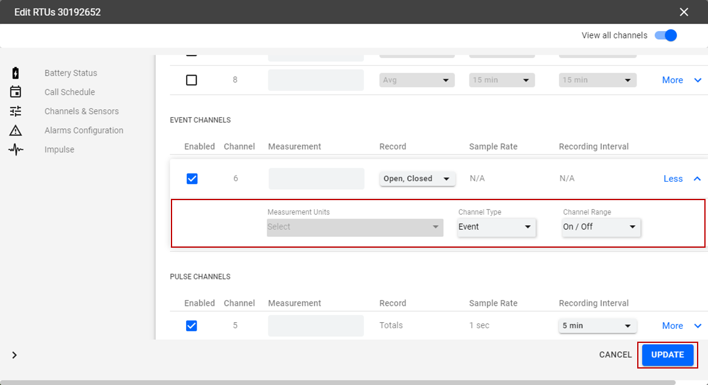
Task: Click the UPDATE button
Action: pyautogui.click(x=667, y=355)
